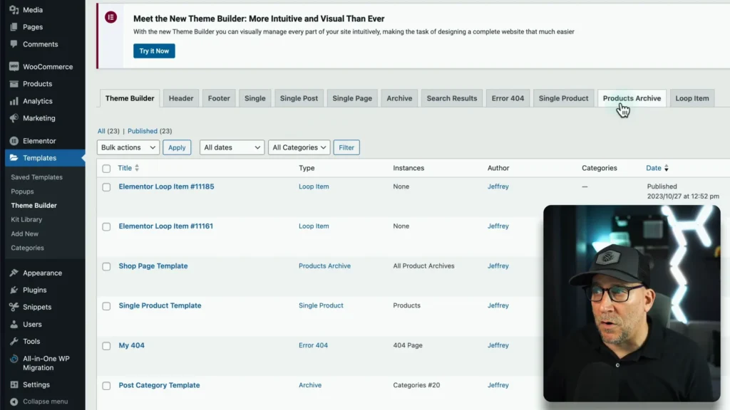Click the Collapse menu arrow icon
730x410 pixels.
point(14,401)
